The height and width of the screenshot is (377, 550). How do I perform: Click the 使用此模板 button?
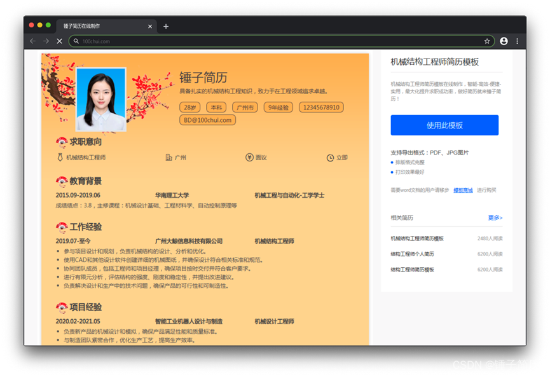pos(444,125)
